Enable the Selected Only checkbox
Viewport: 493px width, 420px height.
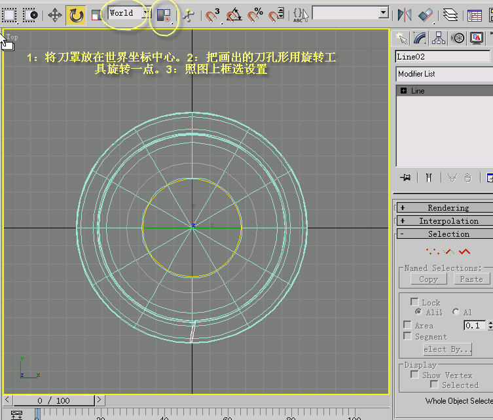[x=434, y=385]
